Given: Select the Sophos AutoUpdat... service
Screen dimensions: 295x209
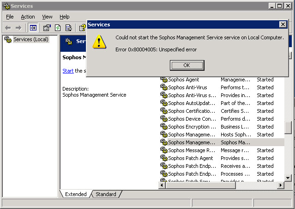Looking at the screenshot, I should click(222, 103).
